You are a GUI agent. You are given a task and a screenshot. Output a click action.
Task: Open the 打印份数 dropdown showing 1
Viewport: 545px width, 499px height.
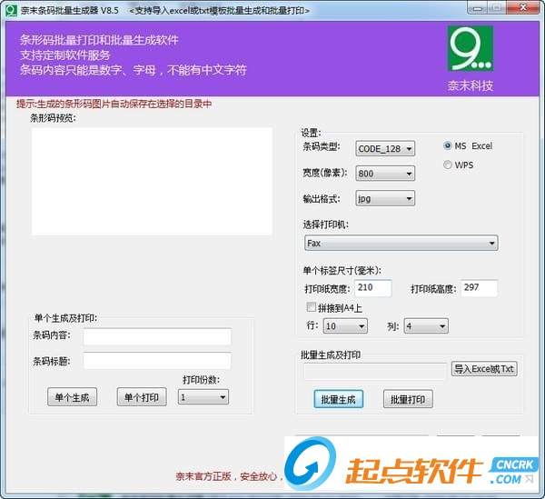(203, 397)
